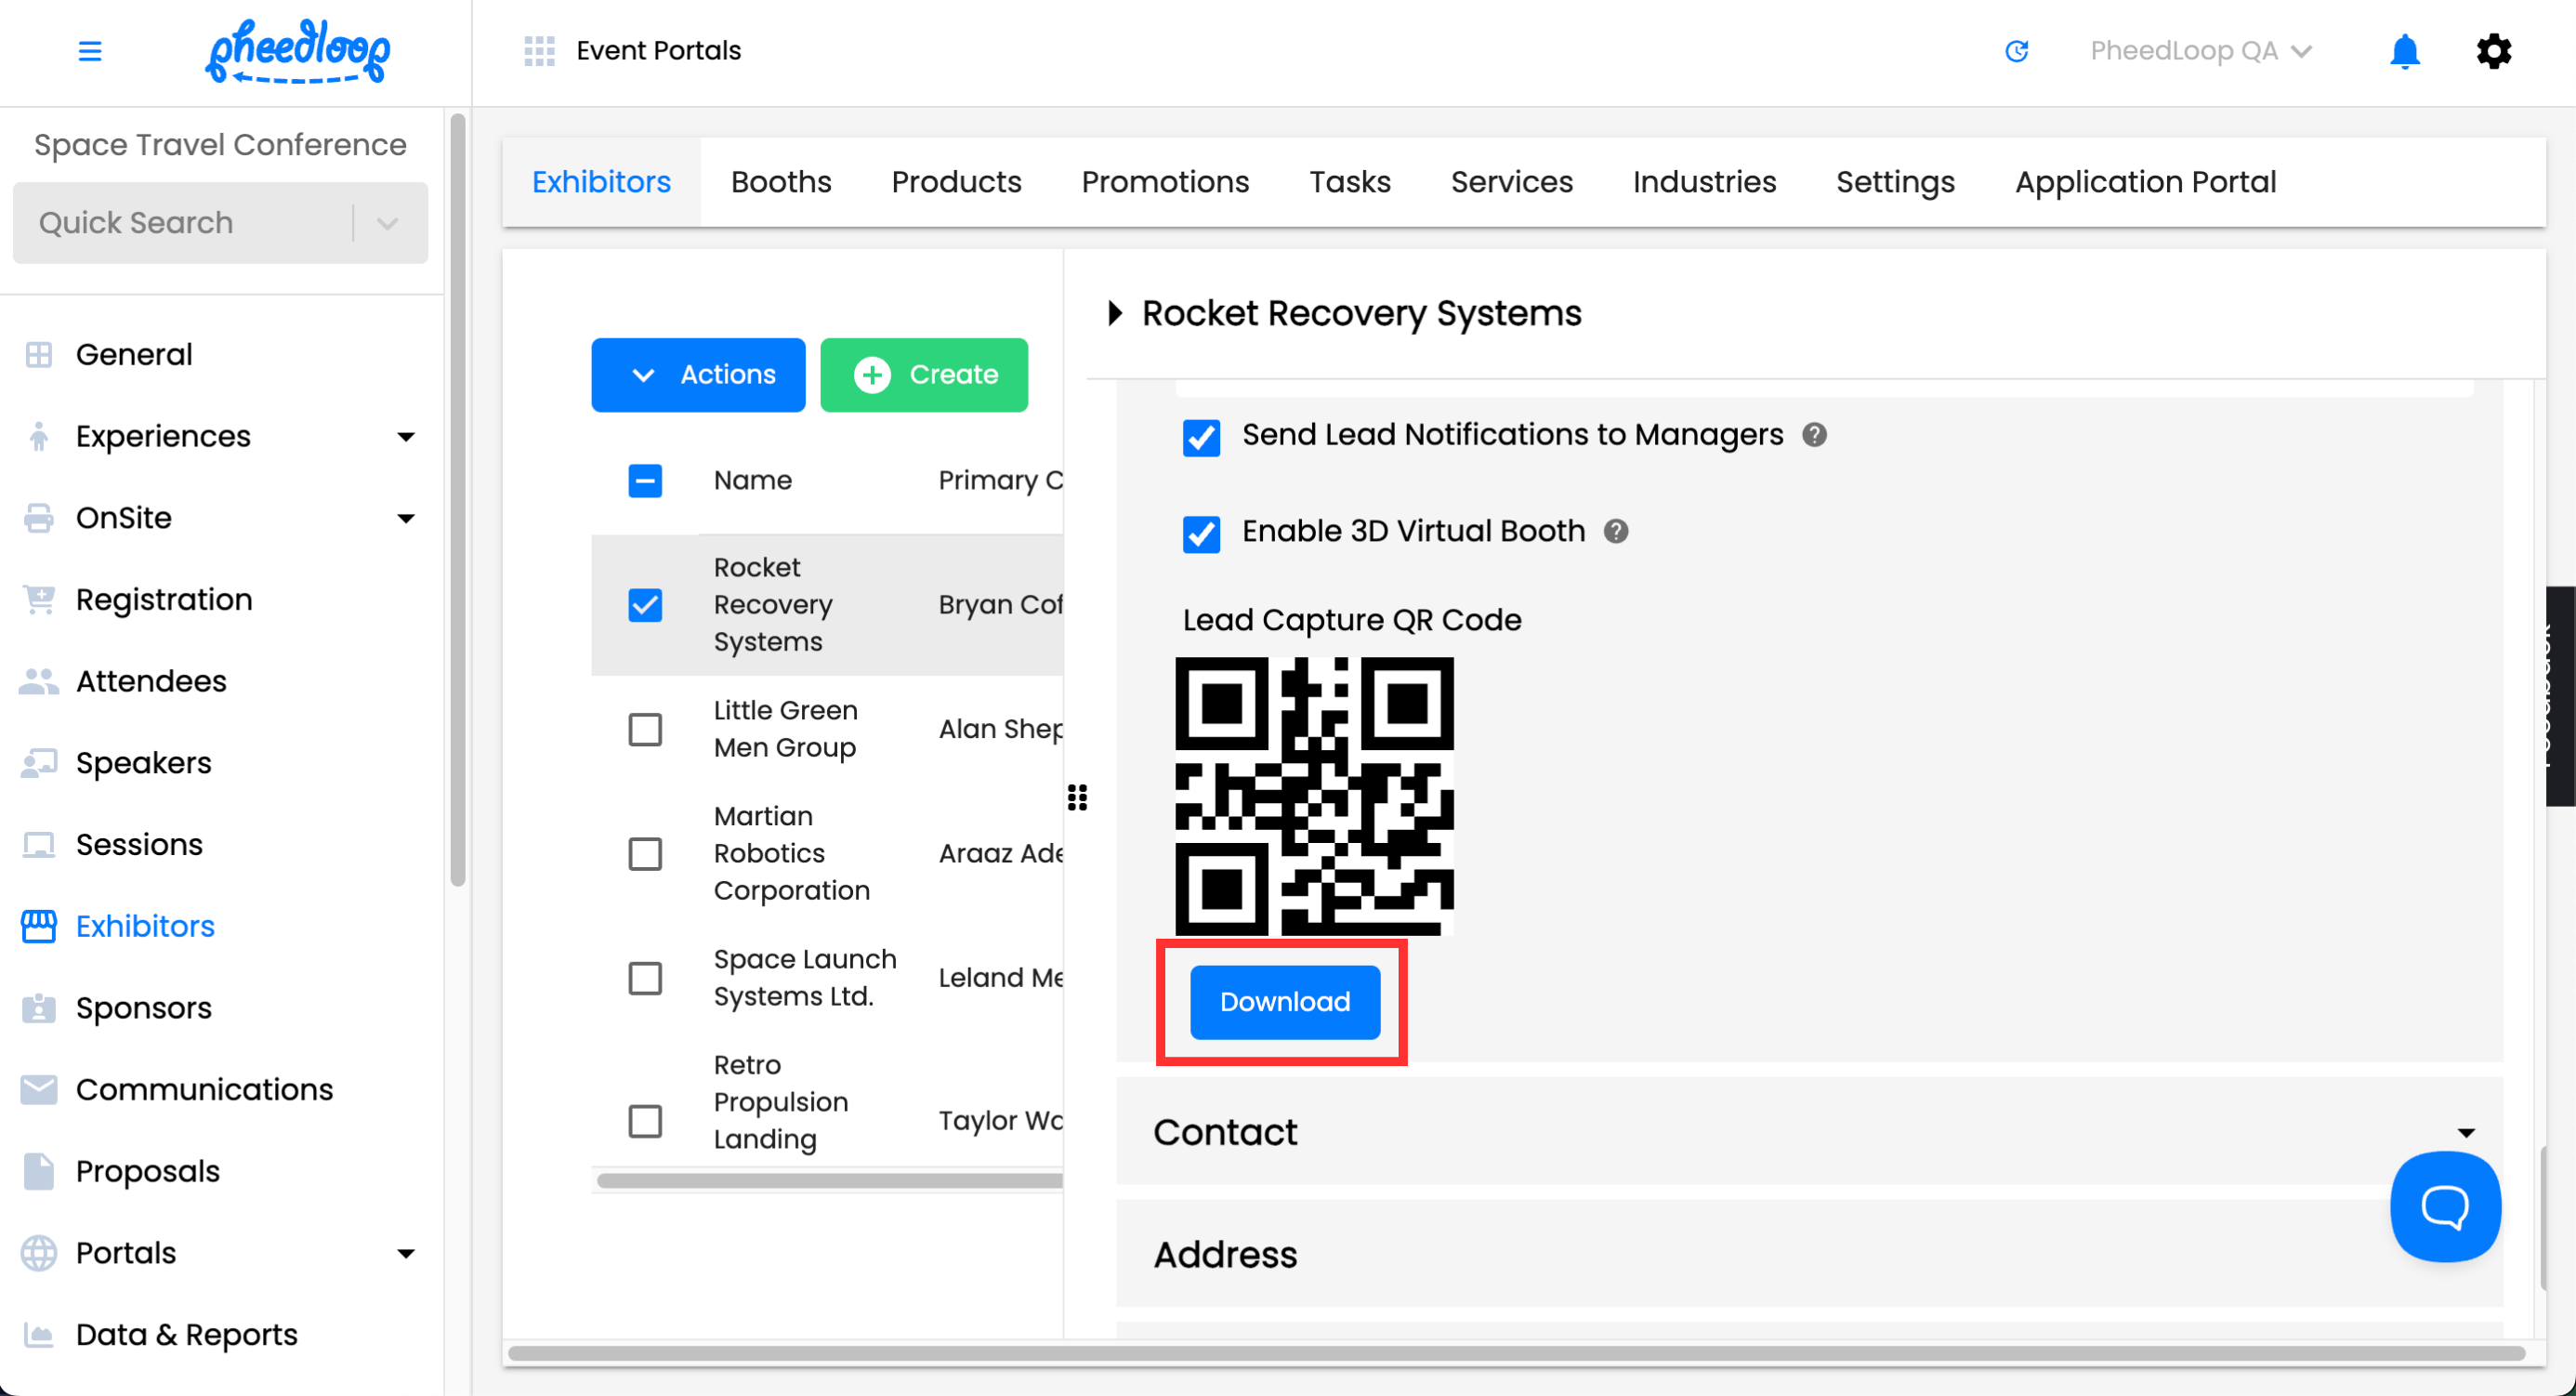Expand the Experiences sidebar menu arrow

click(406, 437)
